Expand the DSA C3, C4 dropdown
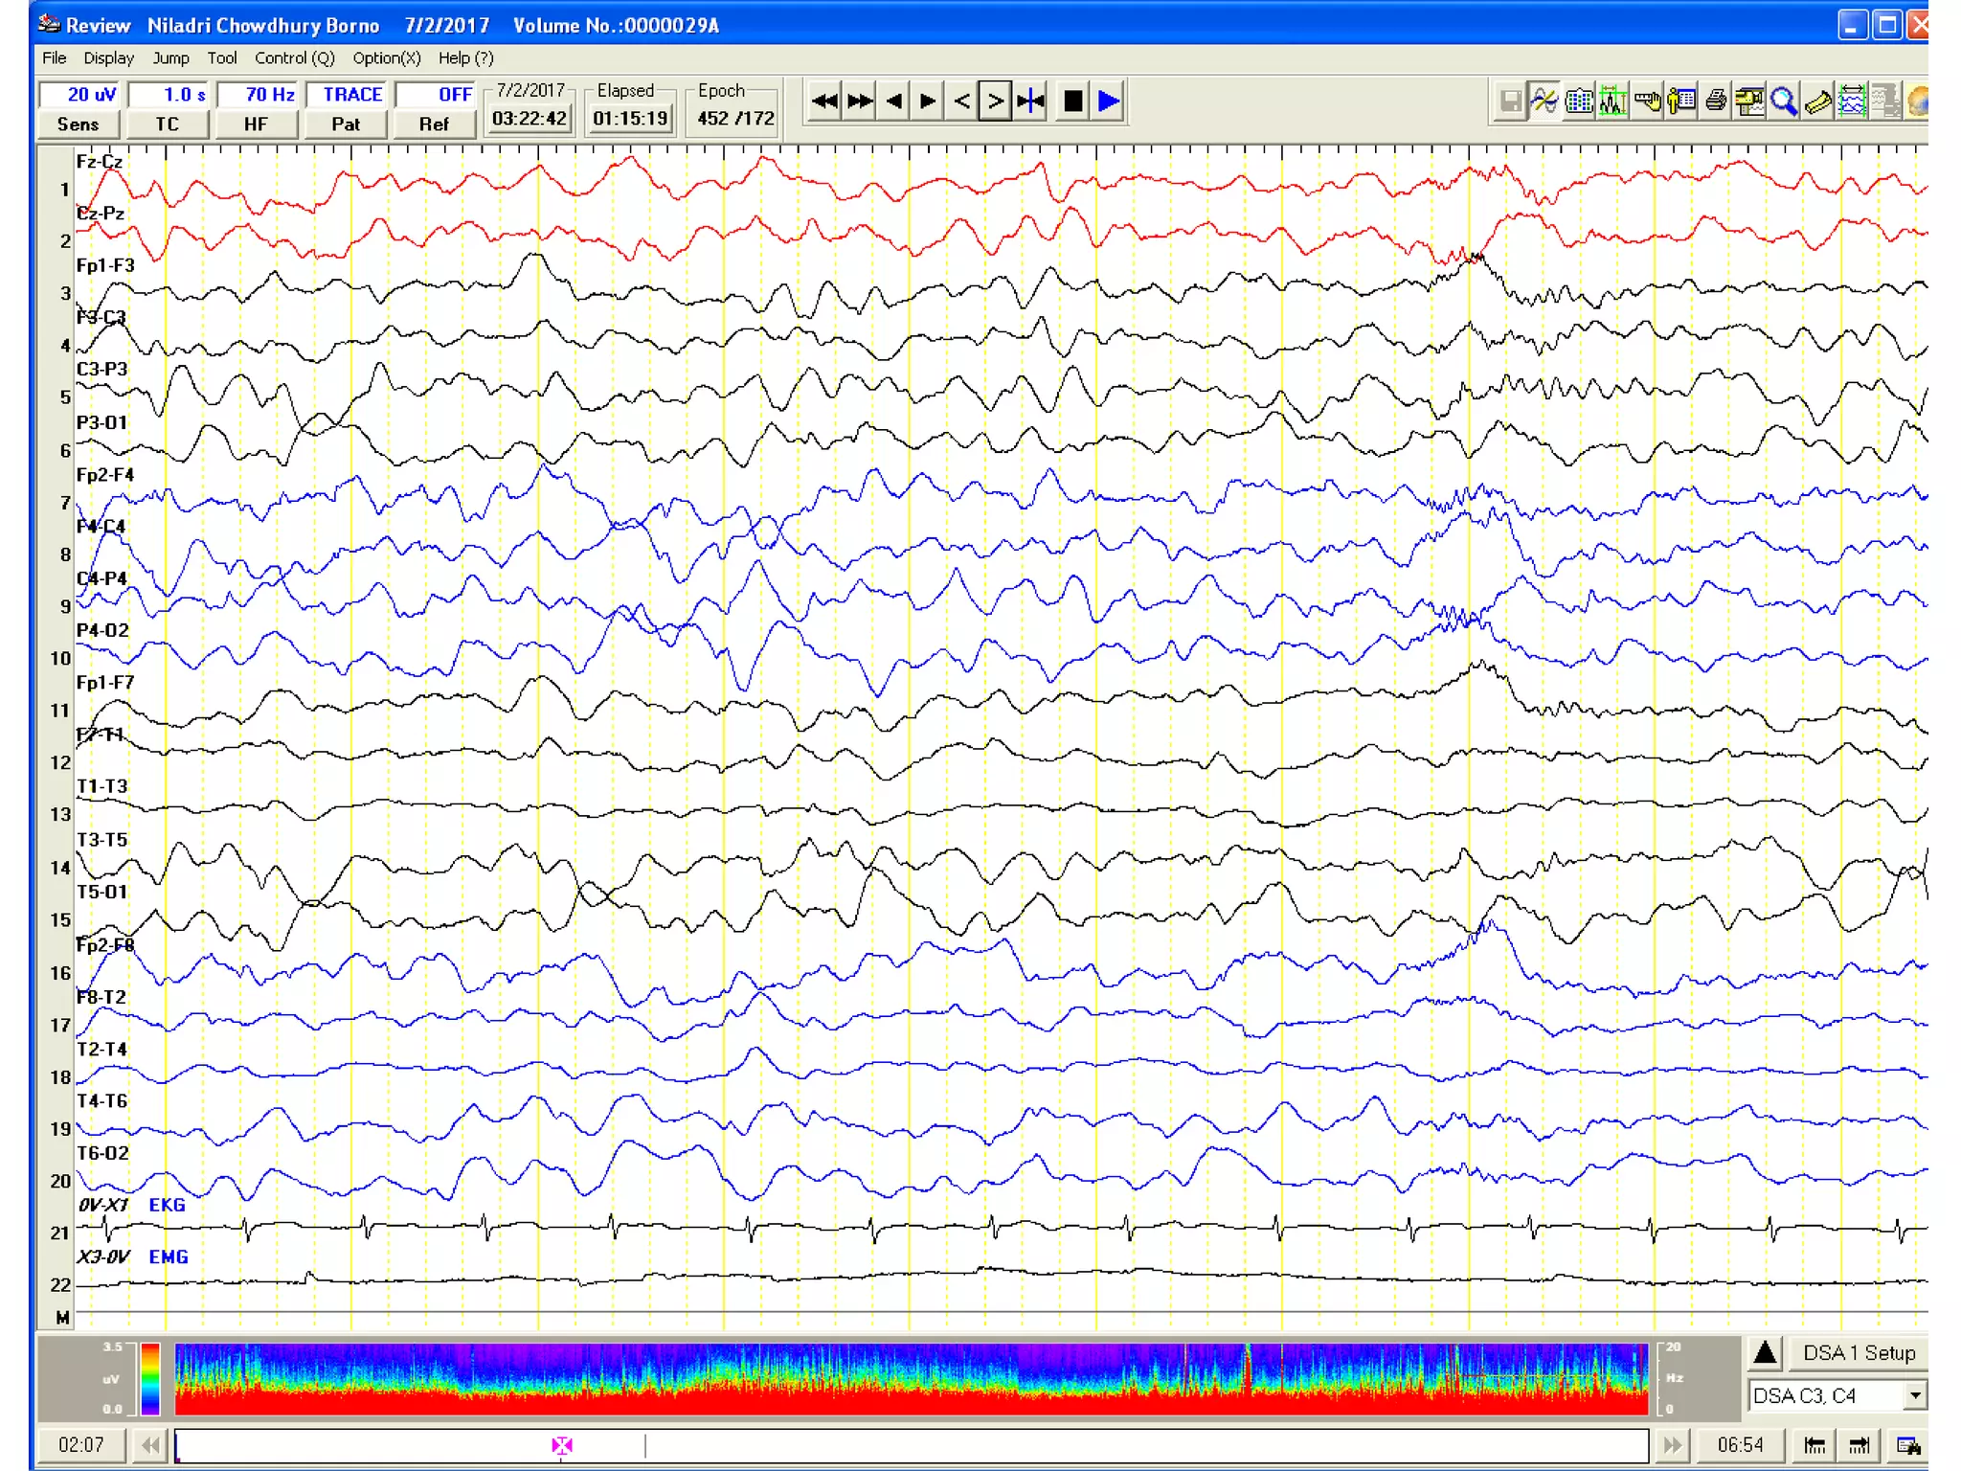This screenshot has width=1961, height=1471. (x=1914, y=1395)
